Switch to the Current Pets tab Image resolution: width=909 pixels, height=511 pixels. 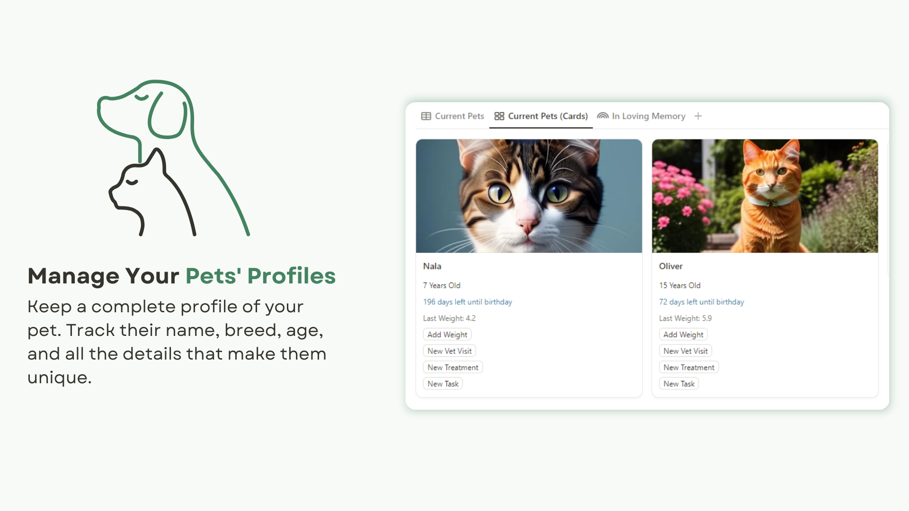[459, 116]
